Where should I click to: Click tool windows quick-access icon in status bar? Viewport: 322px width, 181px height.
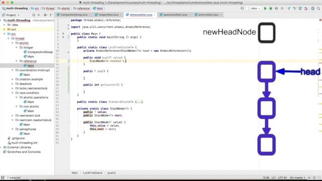[3, 177]
